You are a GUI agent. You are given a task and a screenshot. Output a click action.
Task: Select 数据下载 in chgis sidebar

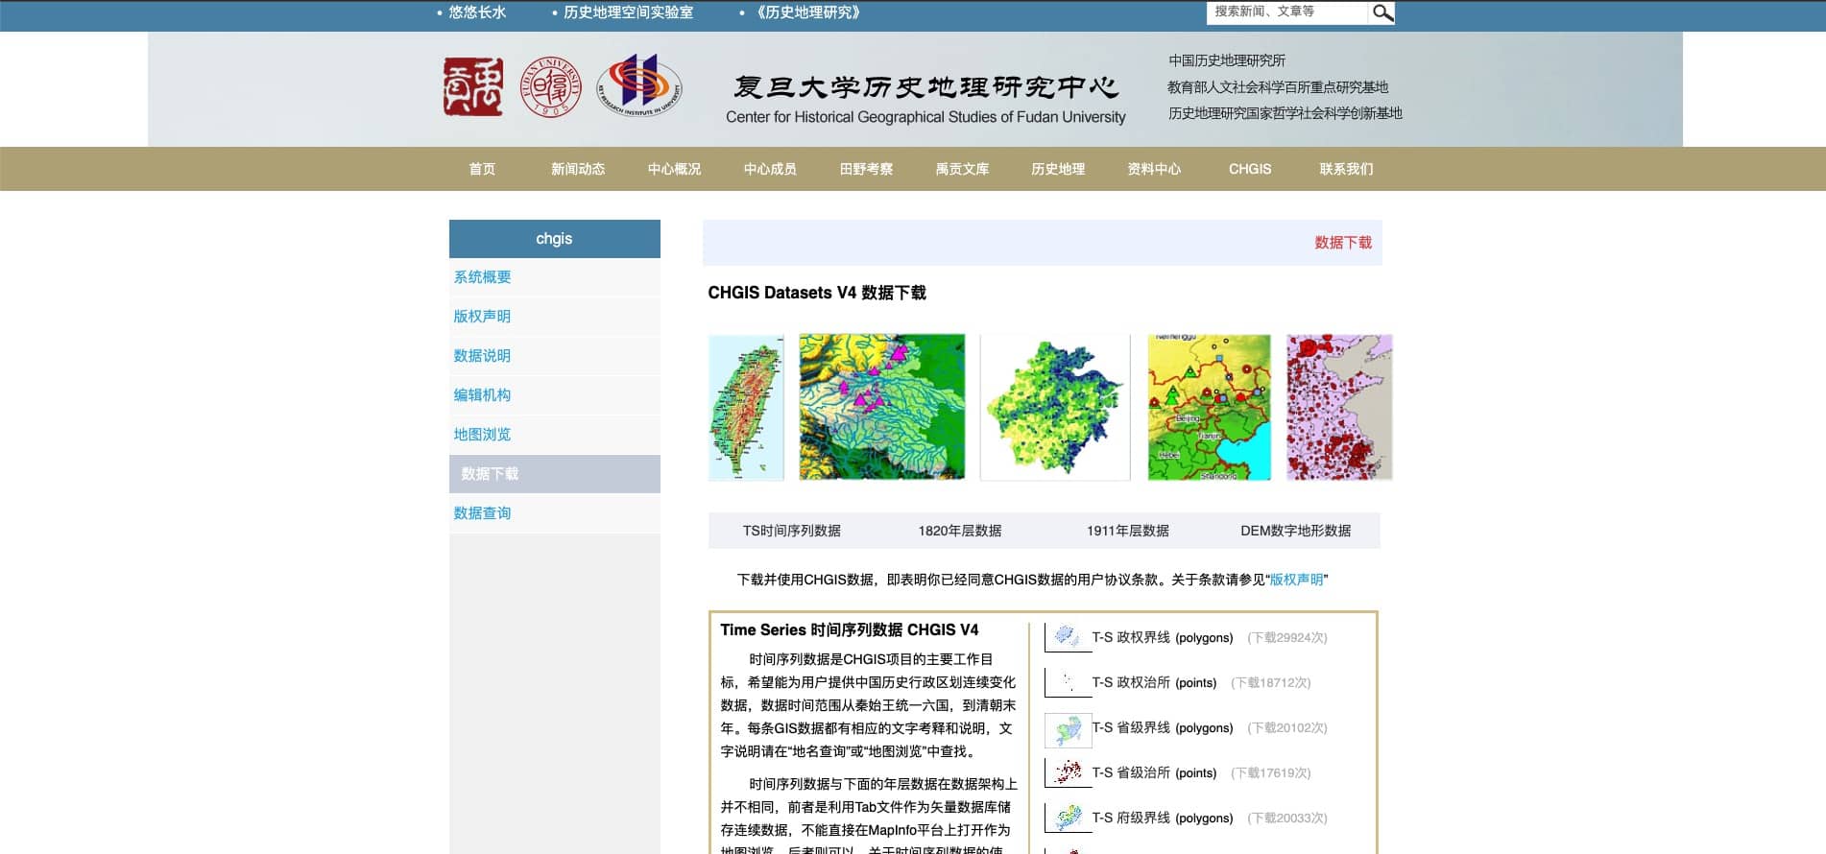[555, 474]
